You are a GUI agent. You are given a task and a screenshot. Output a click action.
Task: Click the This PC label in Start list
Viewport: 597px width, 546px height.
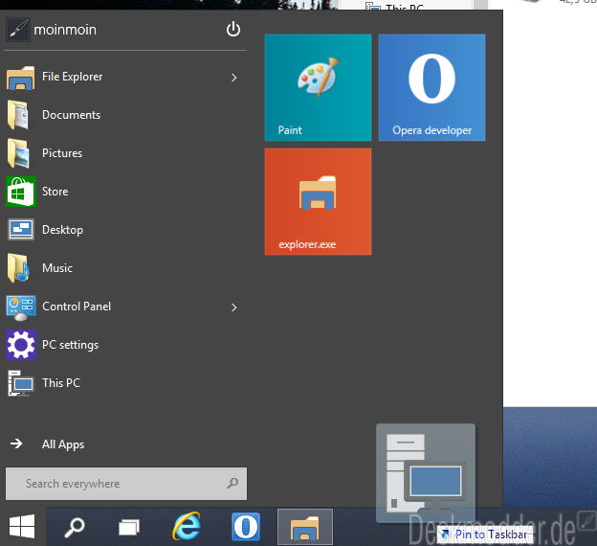(61, 383)
